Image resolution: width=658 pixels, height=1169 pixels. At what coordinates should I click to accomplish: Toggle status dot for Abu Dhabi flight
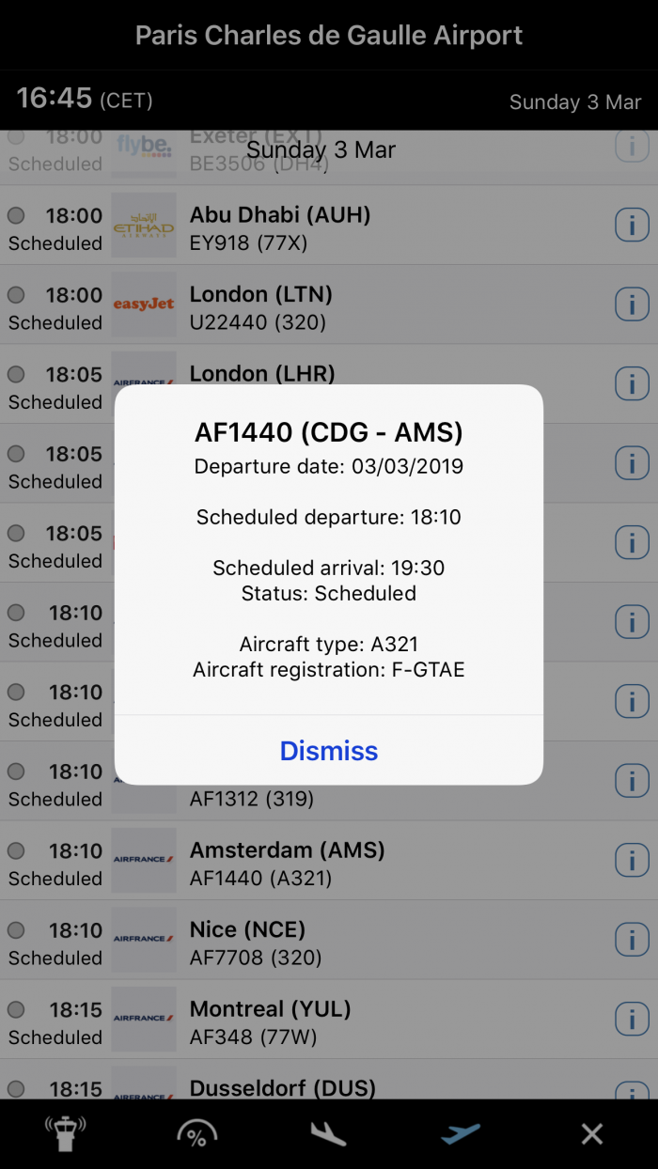pyautogui.click(x=16, y=215)
